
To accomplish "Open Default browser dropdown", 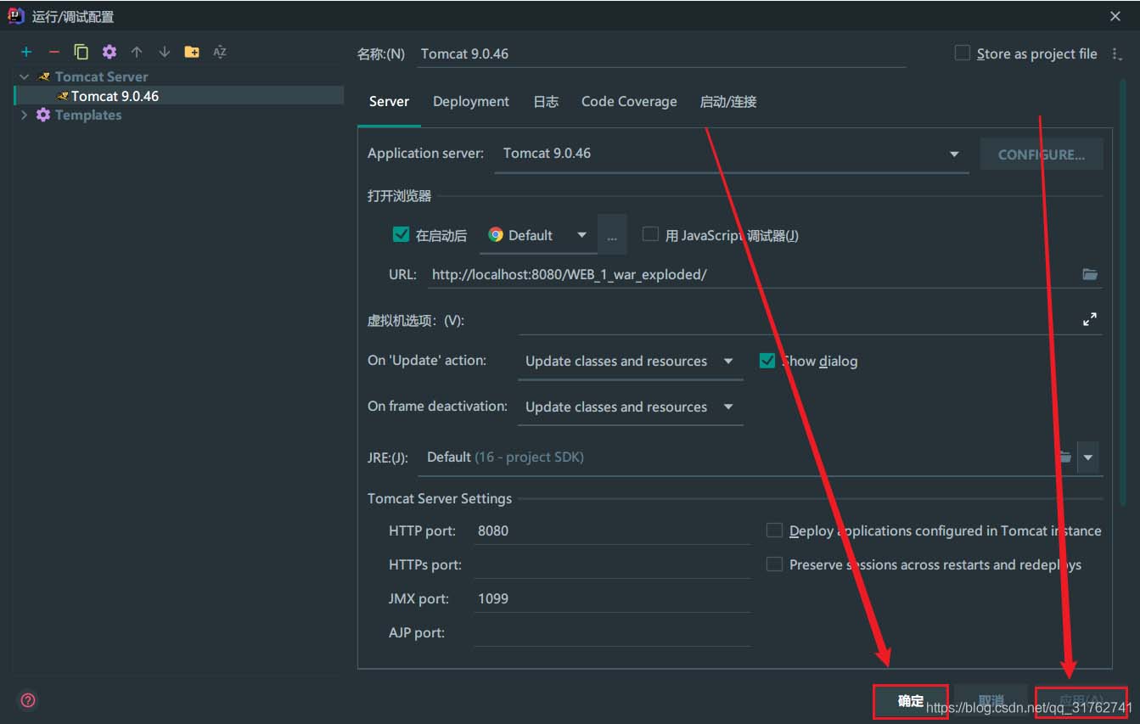I will click(x=538, y=235).
